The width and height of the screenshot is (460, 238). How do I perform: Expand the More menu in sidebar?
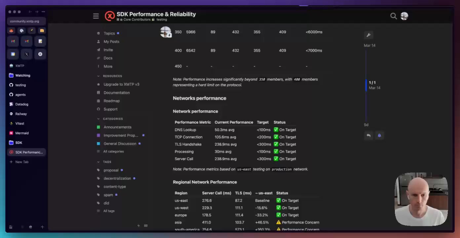[108, 66]
